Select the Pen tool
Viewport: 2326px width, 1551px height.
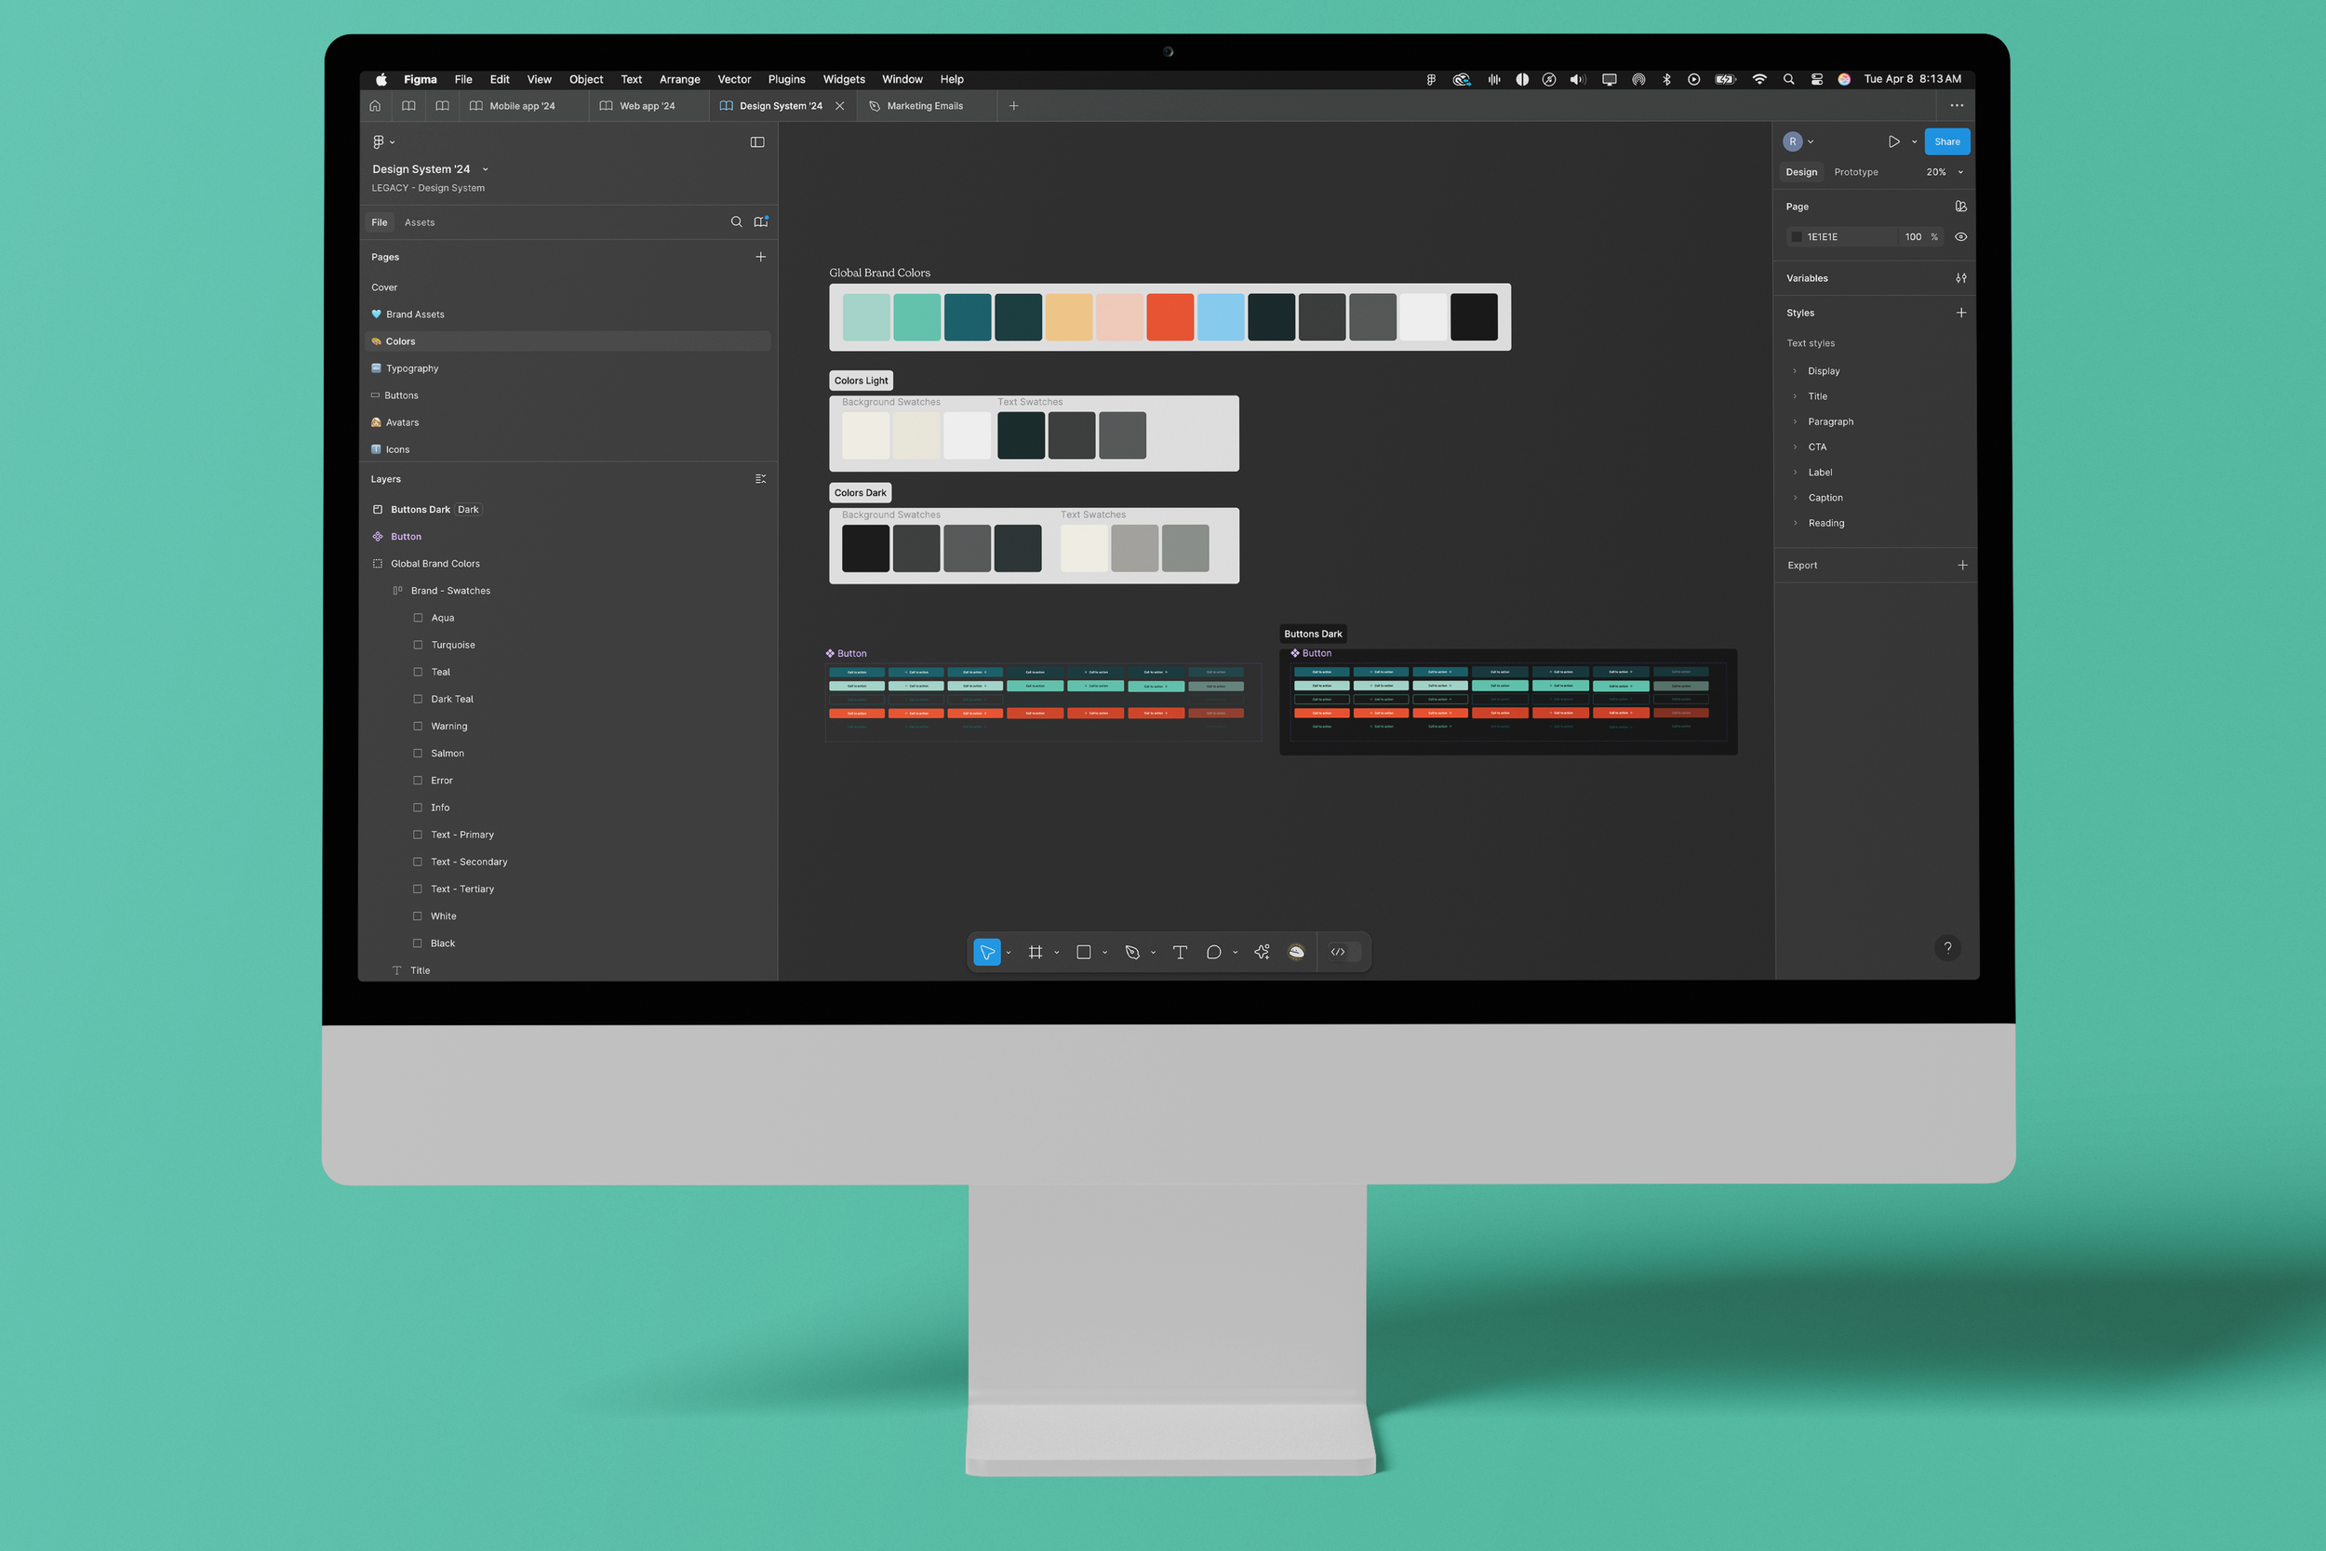coord(1132,952)
